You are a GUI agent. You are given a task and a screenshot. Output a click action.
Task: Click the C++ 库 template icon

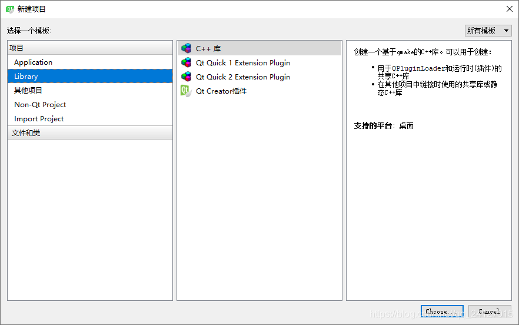pos(186,48)
